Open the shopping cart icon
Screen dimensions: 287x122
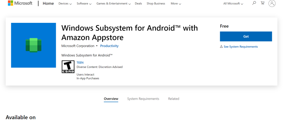[x=262, y=3]
